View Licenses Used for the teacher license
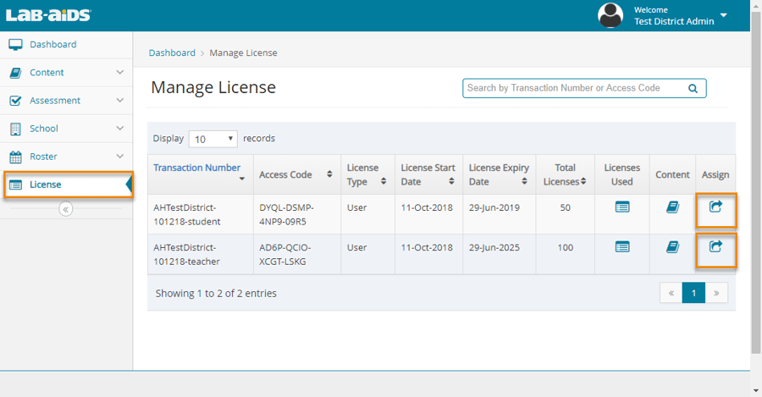This screenshot has height=397, width=762. tap(622, 247)
